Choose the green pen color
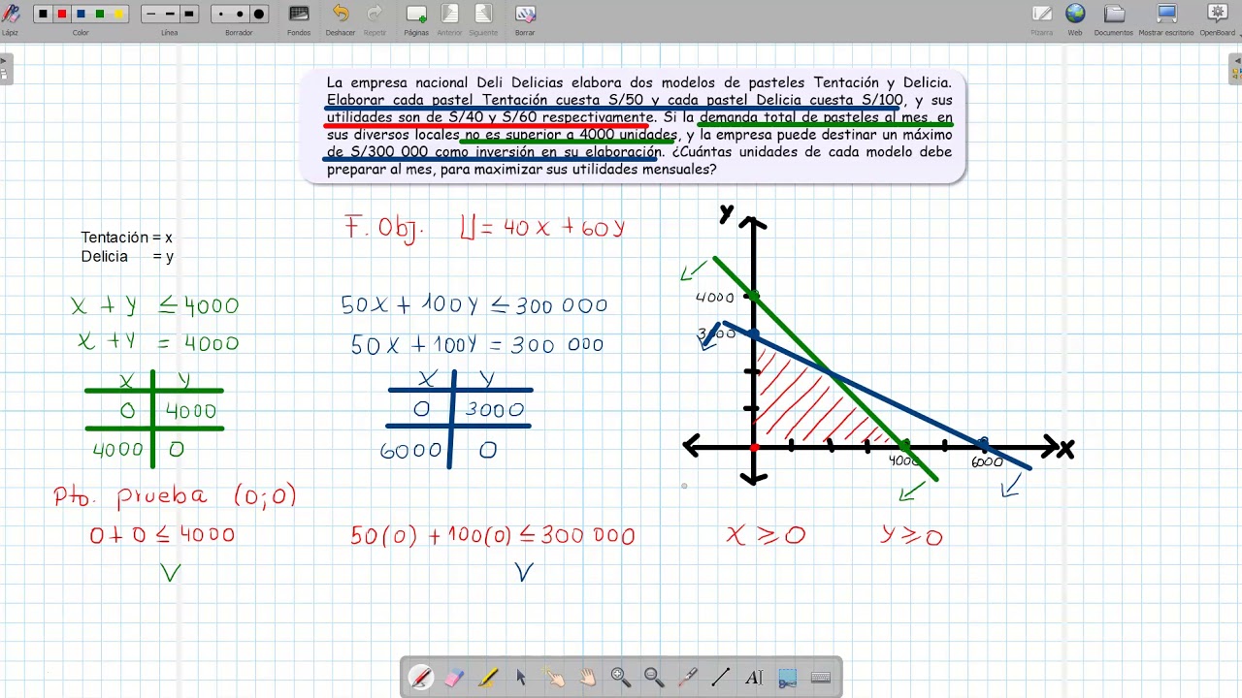 tap(100, 14)
